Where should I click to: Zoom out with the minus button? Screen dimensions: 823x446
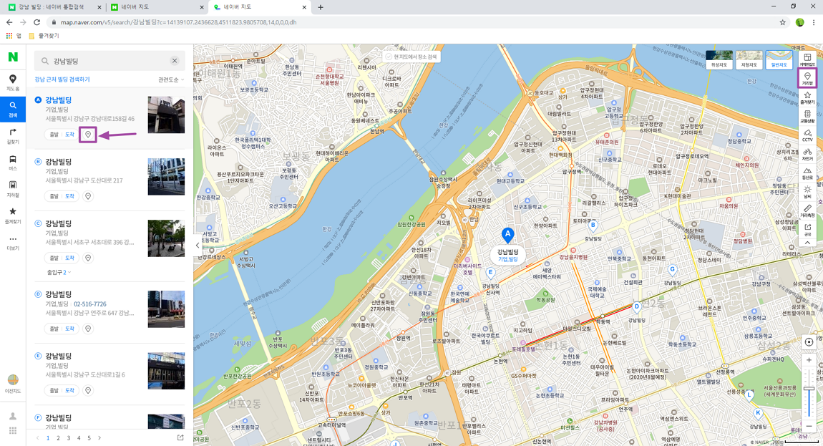pos(809,425)
